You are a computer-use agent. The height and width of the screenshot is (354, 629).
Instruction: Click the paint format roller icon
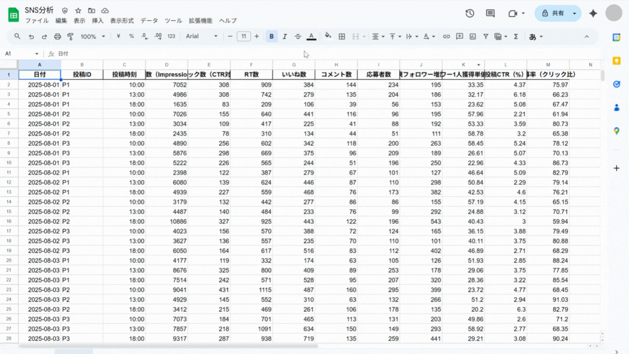point(70,37)
